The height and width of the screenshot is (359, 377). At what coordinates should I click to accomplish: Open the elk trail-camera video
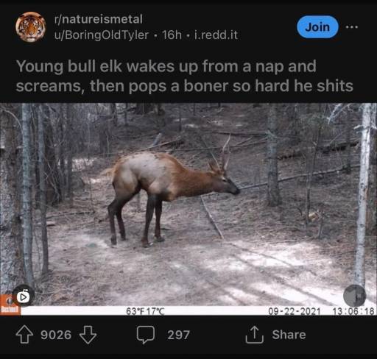tap(188, 209)
